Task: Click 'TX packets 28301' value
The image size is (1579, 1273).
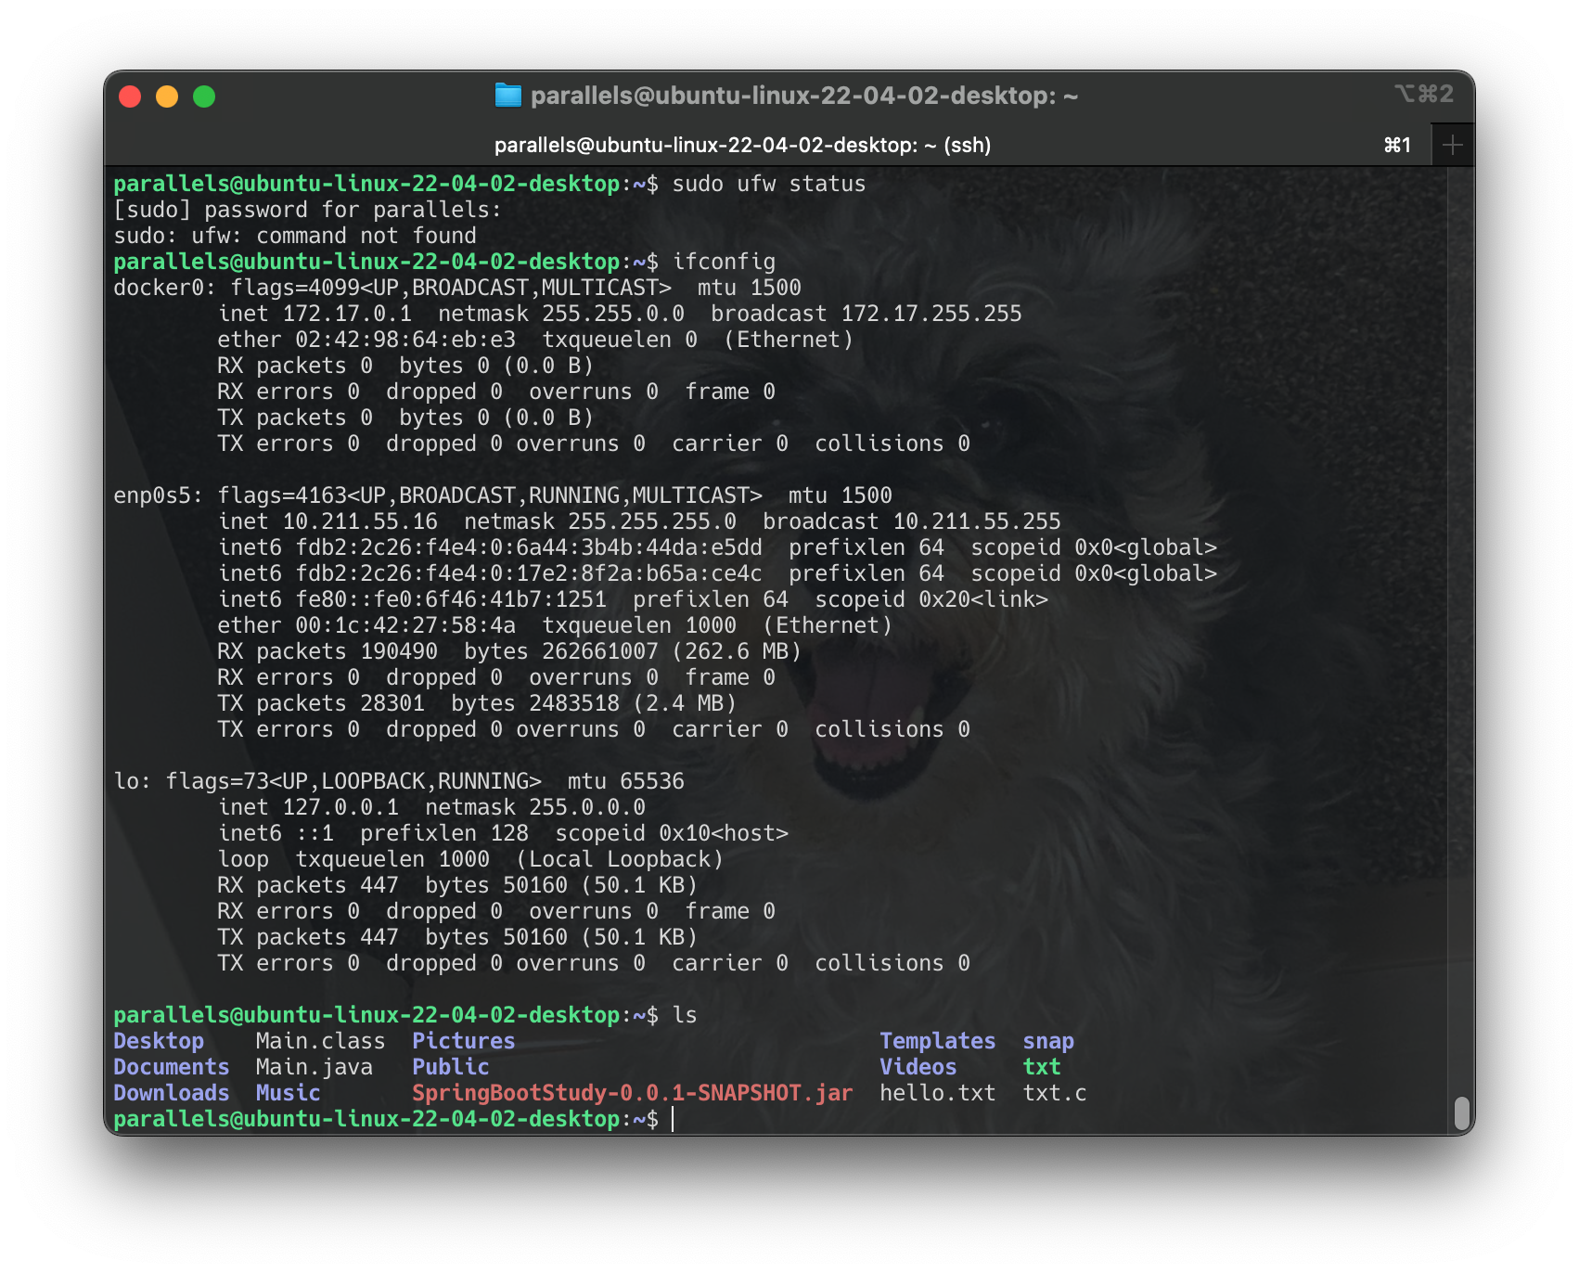Action: coord(321,703)
